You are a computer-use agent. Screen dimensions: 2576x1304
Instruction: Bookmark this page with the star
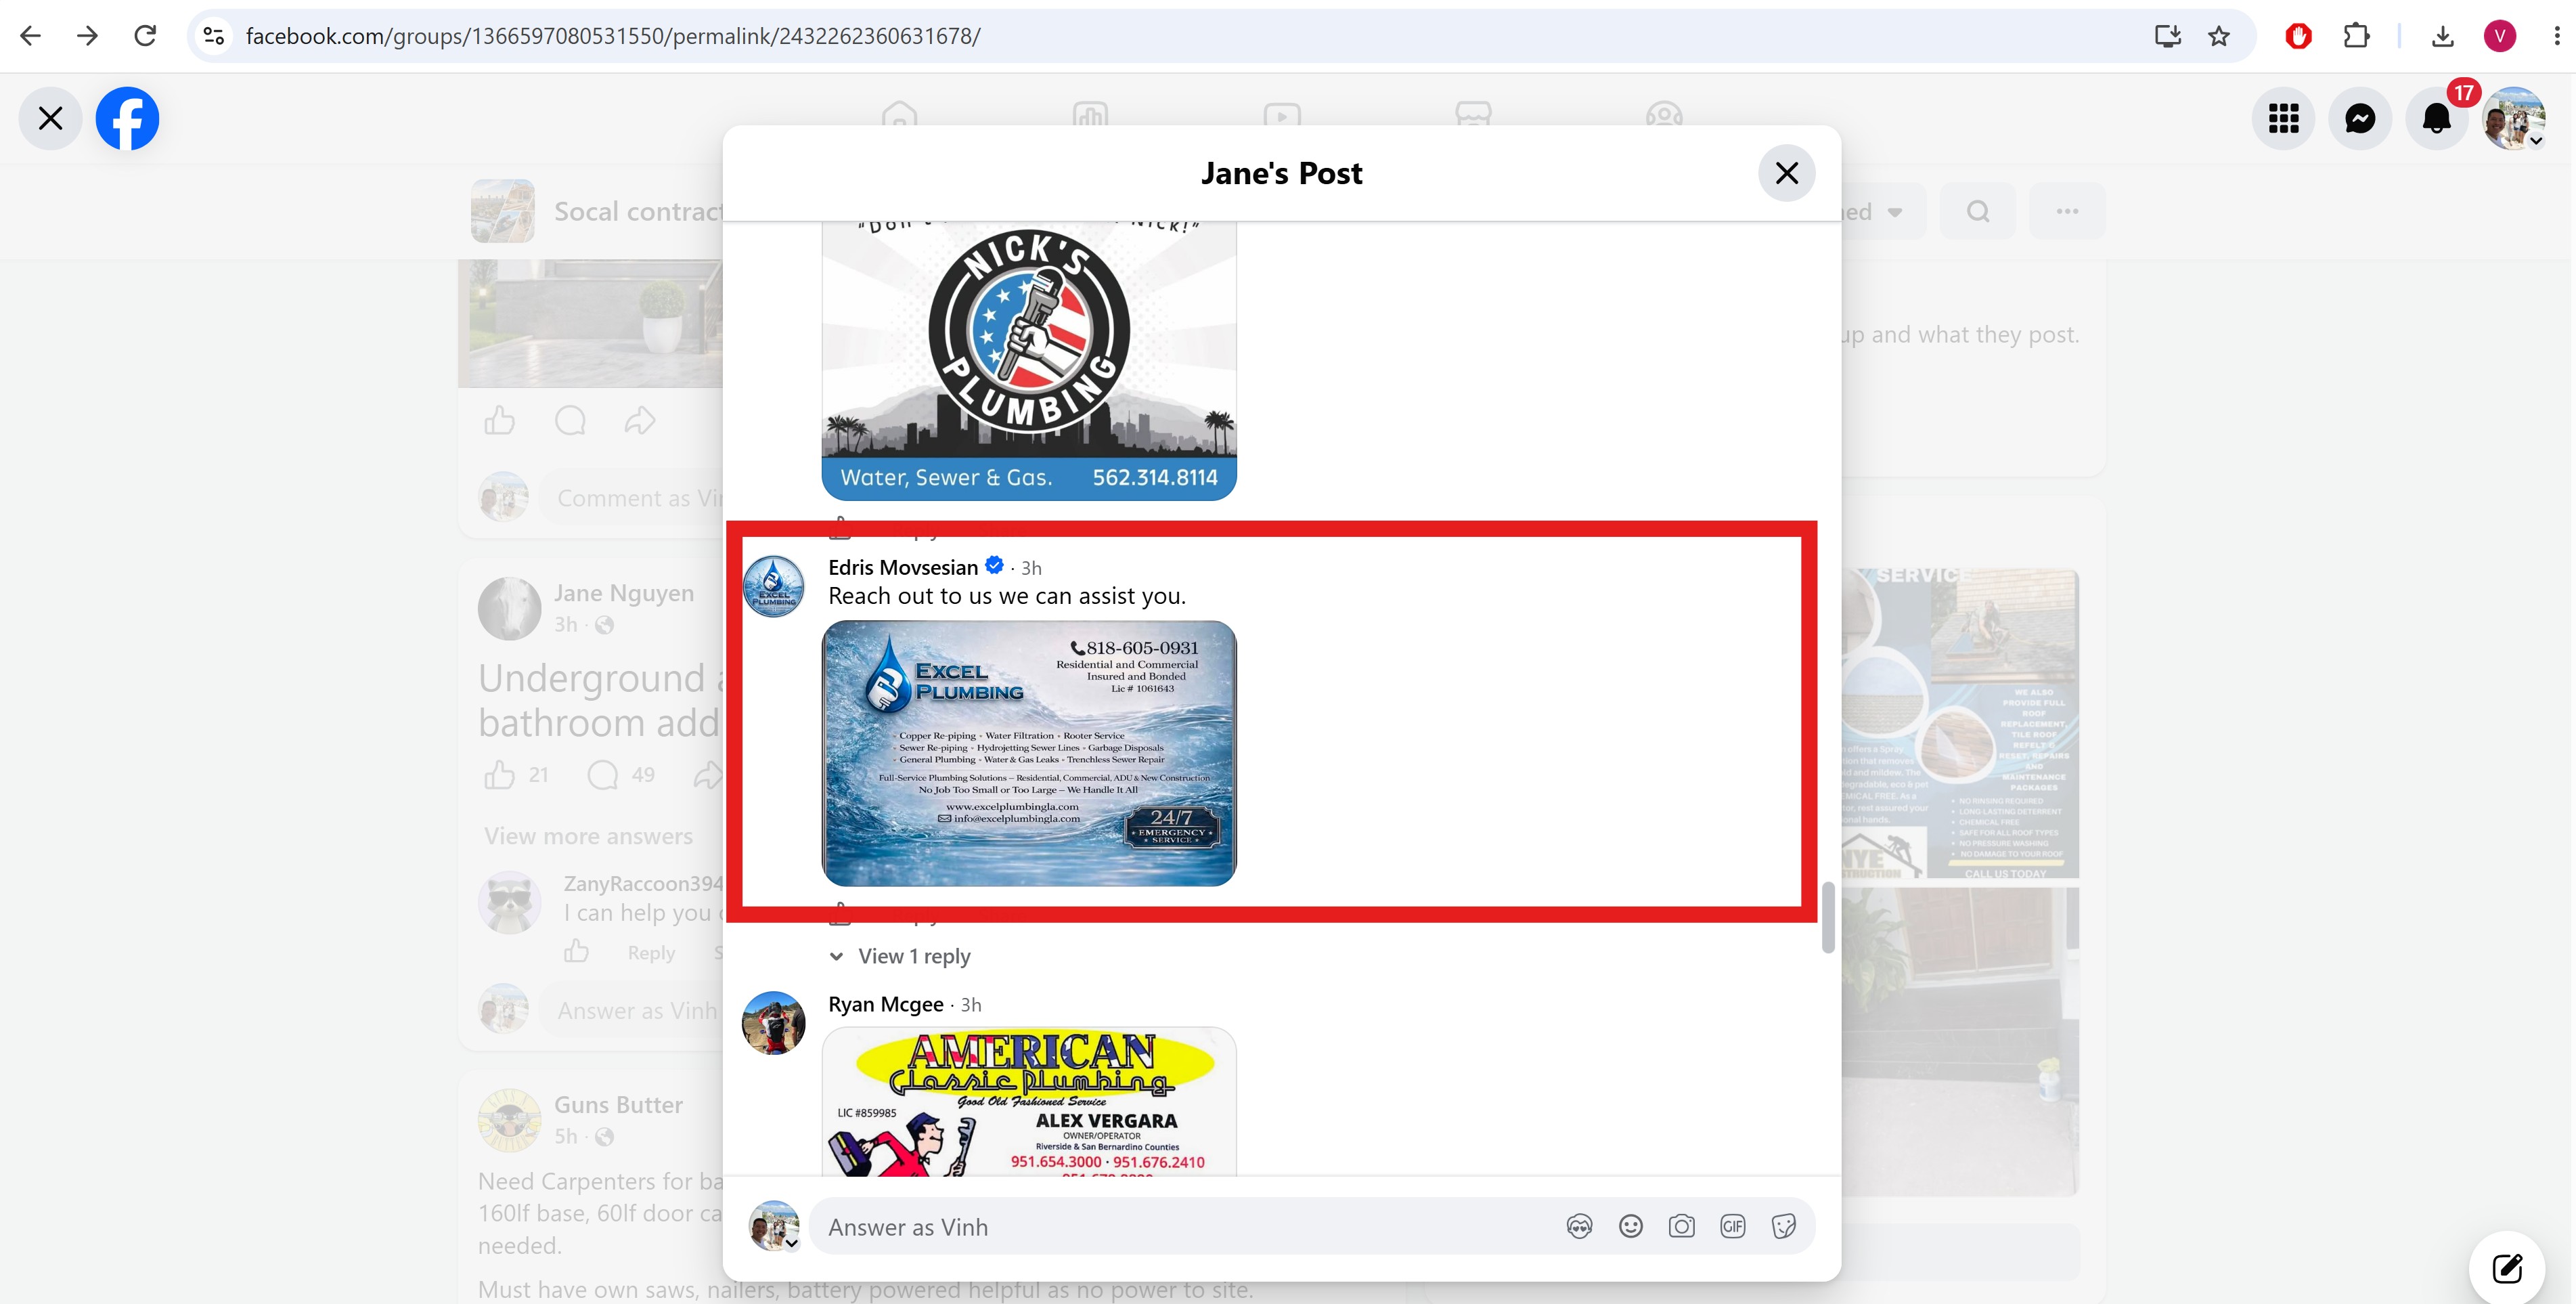pyautogui.click(x=2219, y=36)
